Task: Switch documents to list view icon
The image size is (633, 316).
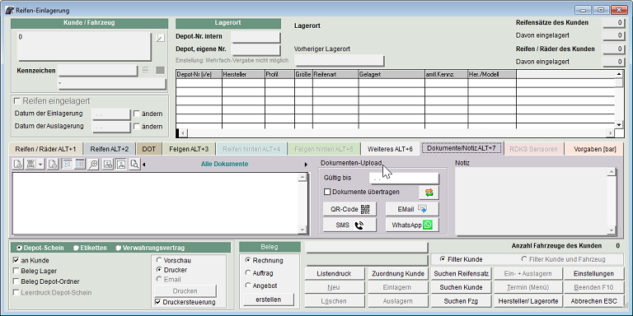Action: point(68,164)
